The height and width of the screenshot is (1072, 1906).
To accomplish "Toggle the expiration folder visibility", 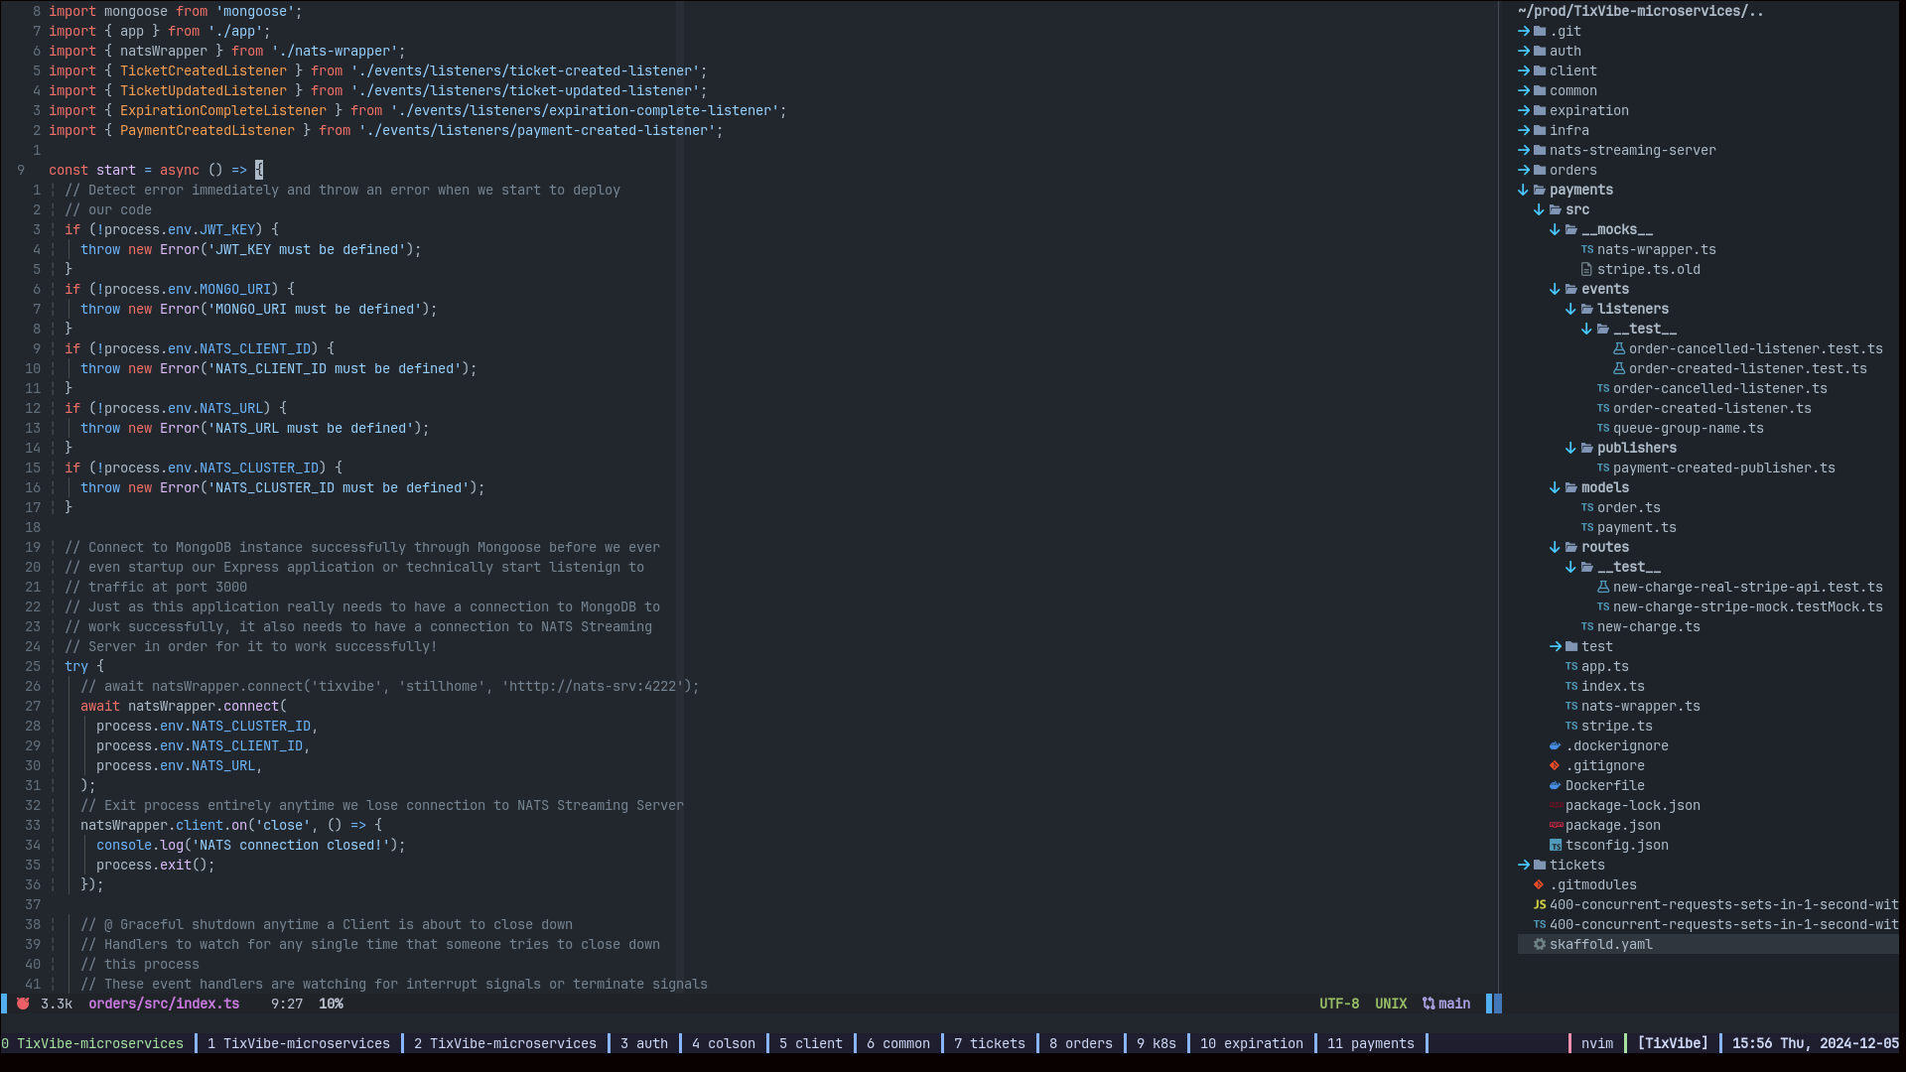I will pyautogui.click(x=1588, y=110).
